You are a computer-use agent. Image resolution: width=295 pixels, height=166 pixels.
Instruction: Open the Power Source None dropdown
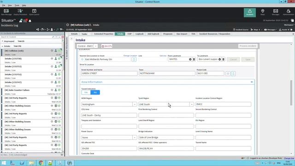coord(135,137)
